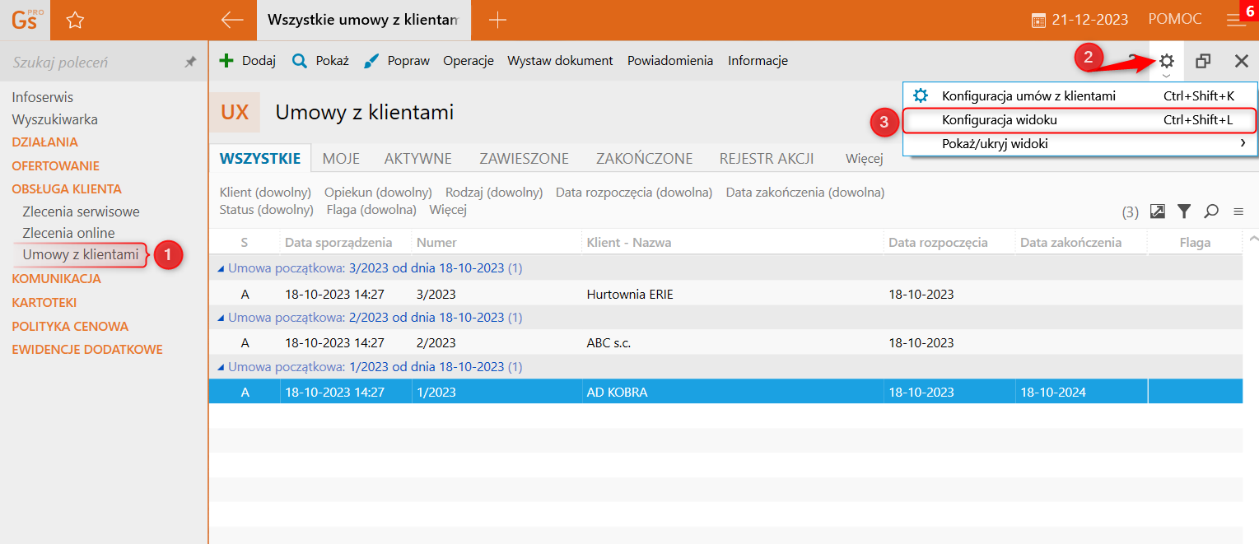The image size is (1259, 544).
Task: Open the Powiadomienia menu
Action: point(670,61)
